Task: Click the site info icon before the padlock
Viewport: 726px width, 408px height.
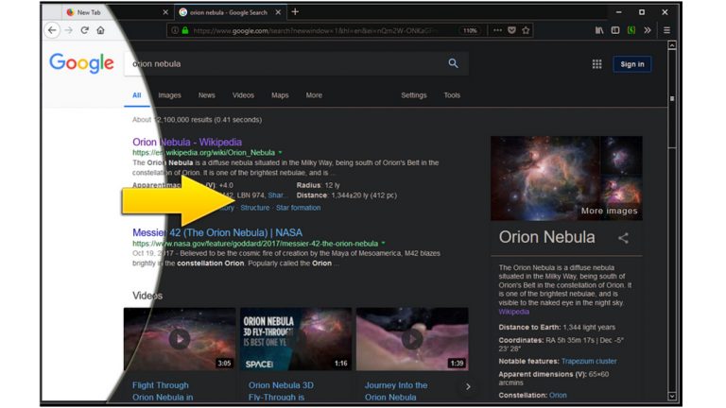Action: [175, 30]
